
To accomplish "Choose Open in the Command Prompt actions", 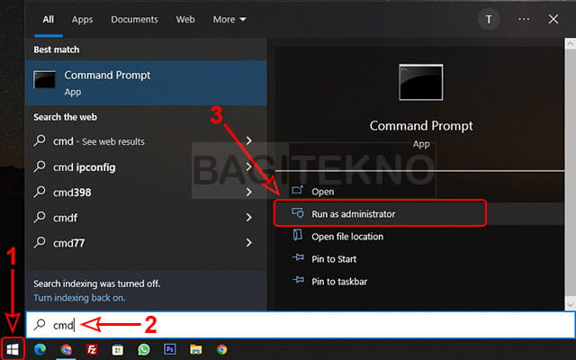I will [323, 192].
